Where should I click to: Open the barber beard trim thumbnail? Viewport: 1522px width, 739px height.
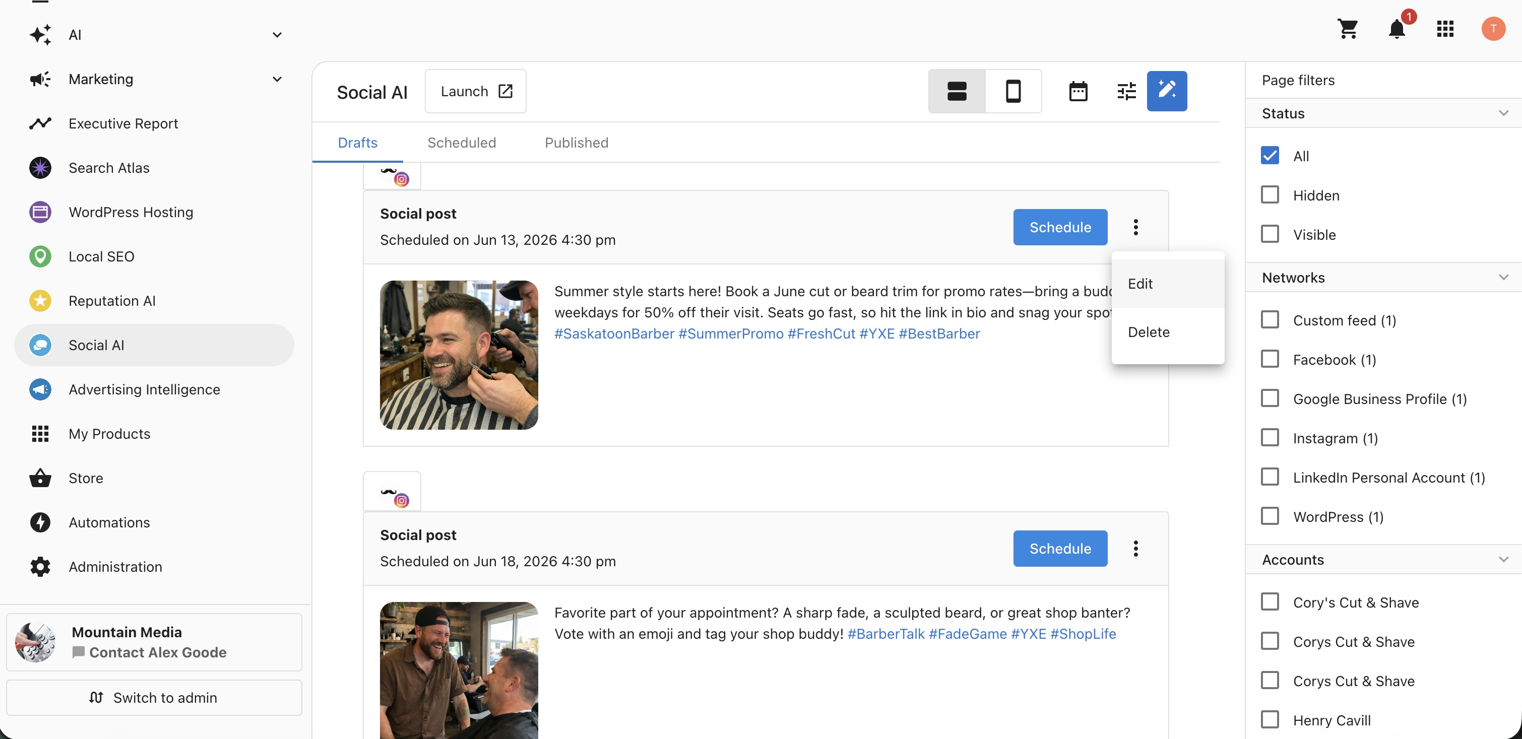coord(459,355)
